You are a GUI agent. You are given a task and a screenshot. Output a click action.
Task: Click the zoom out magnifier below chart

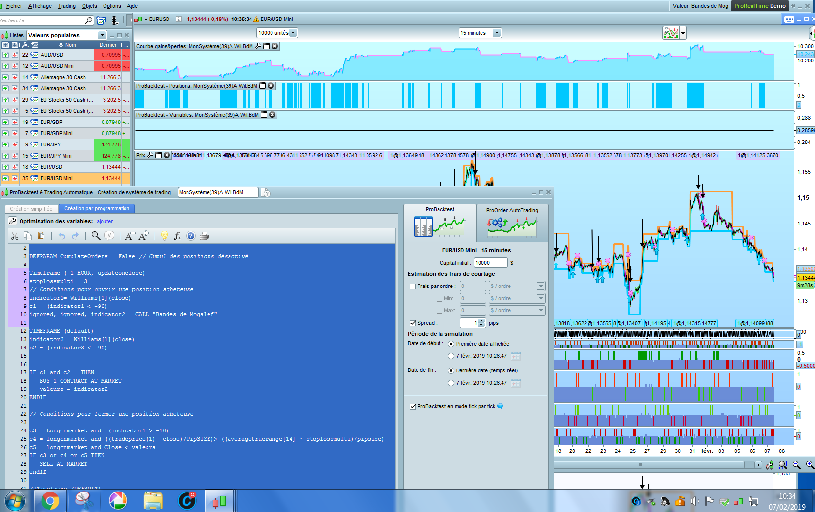coord(796,465)
